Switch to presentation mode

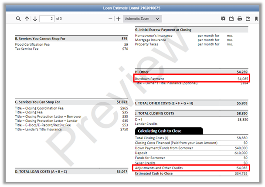tap(223, 19)
